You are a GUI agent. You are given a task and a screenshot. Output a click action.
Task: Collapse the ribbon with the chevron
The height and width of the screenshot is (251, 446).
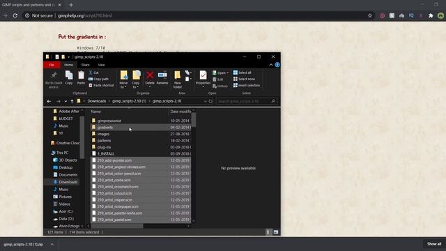271,65
